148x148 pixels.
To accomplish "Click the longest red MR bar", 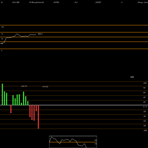I will coord(38,117).
